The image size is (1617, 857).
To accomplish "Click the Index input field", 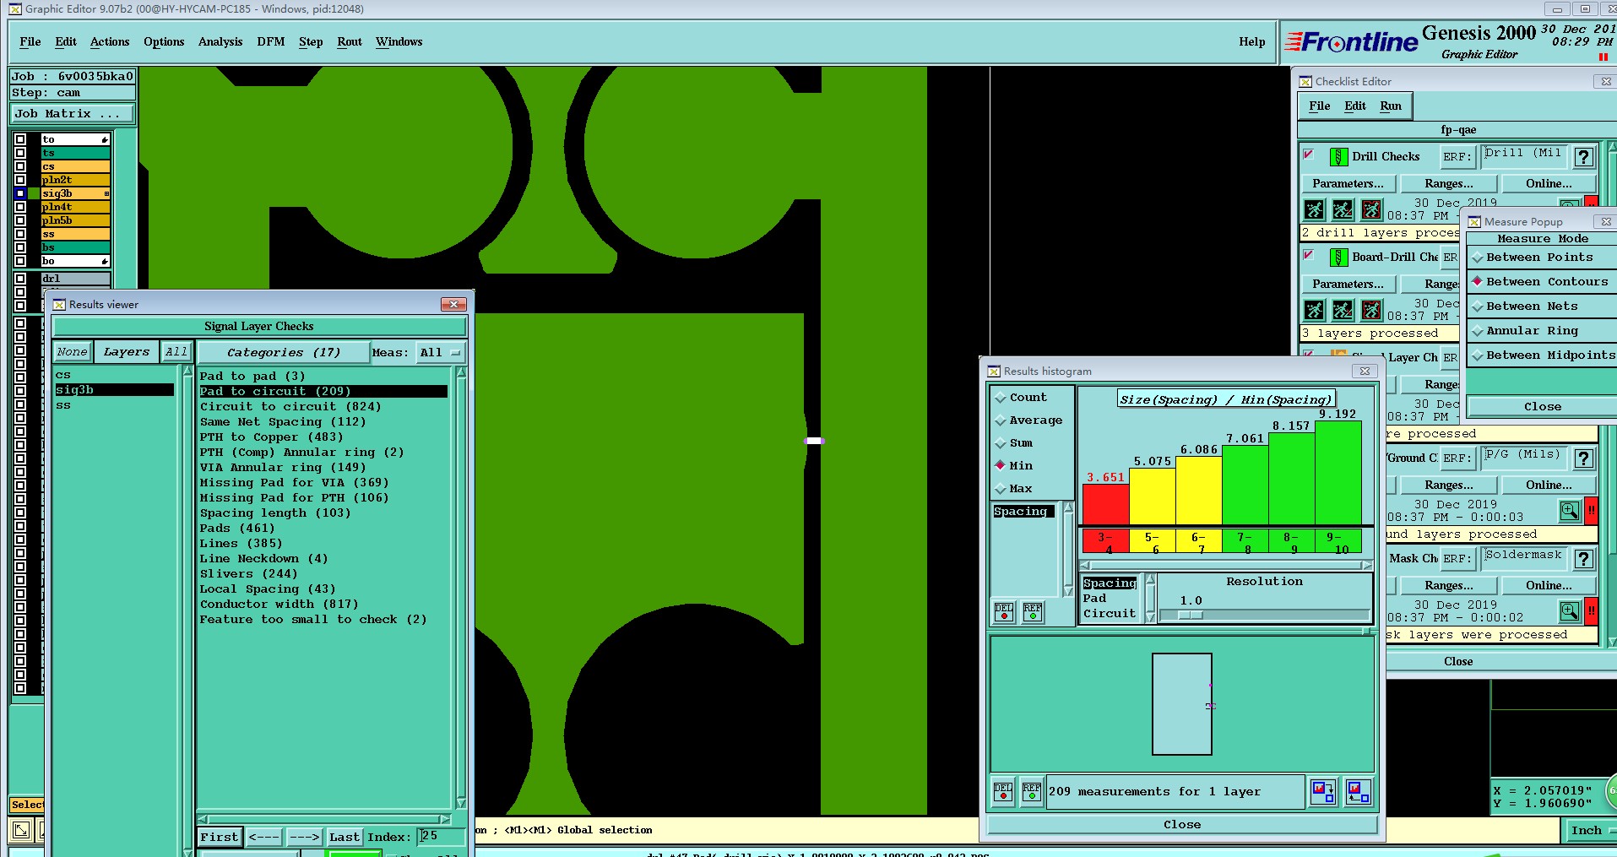I will click(441, 837).
